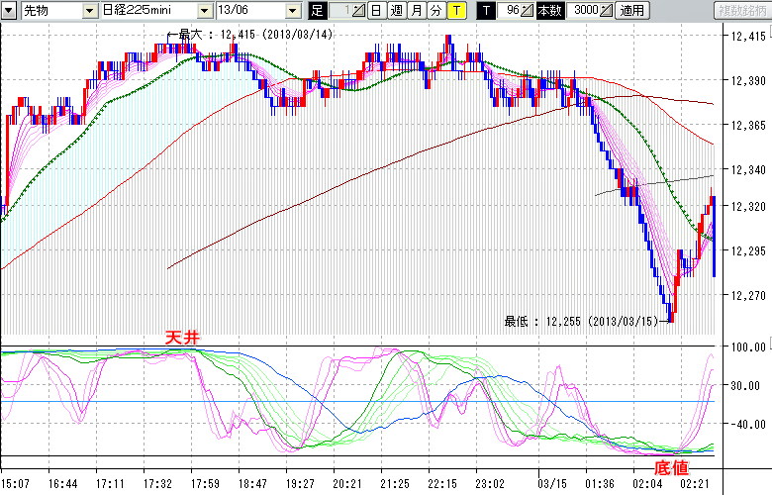Image resolution: width=772 pixels, height=495 pixels.
Task: Click the greyed 複数銘柄 button
Action: coord(741,11)
